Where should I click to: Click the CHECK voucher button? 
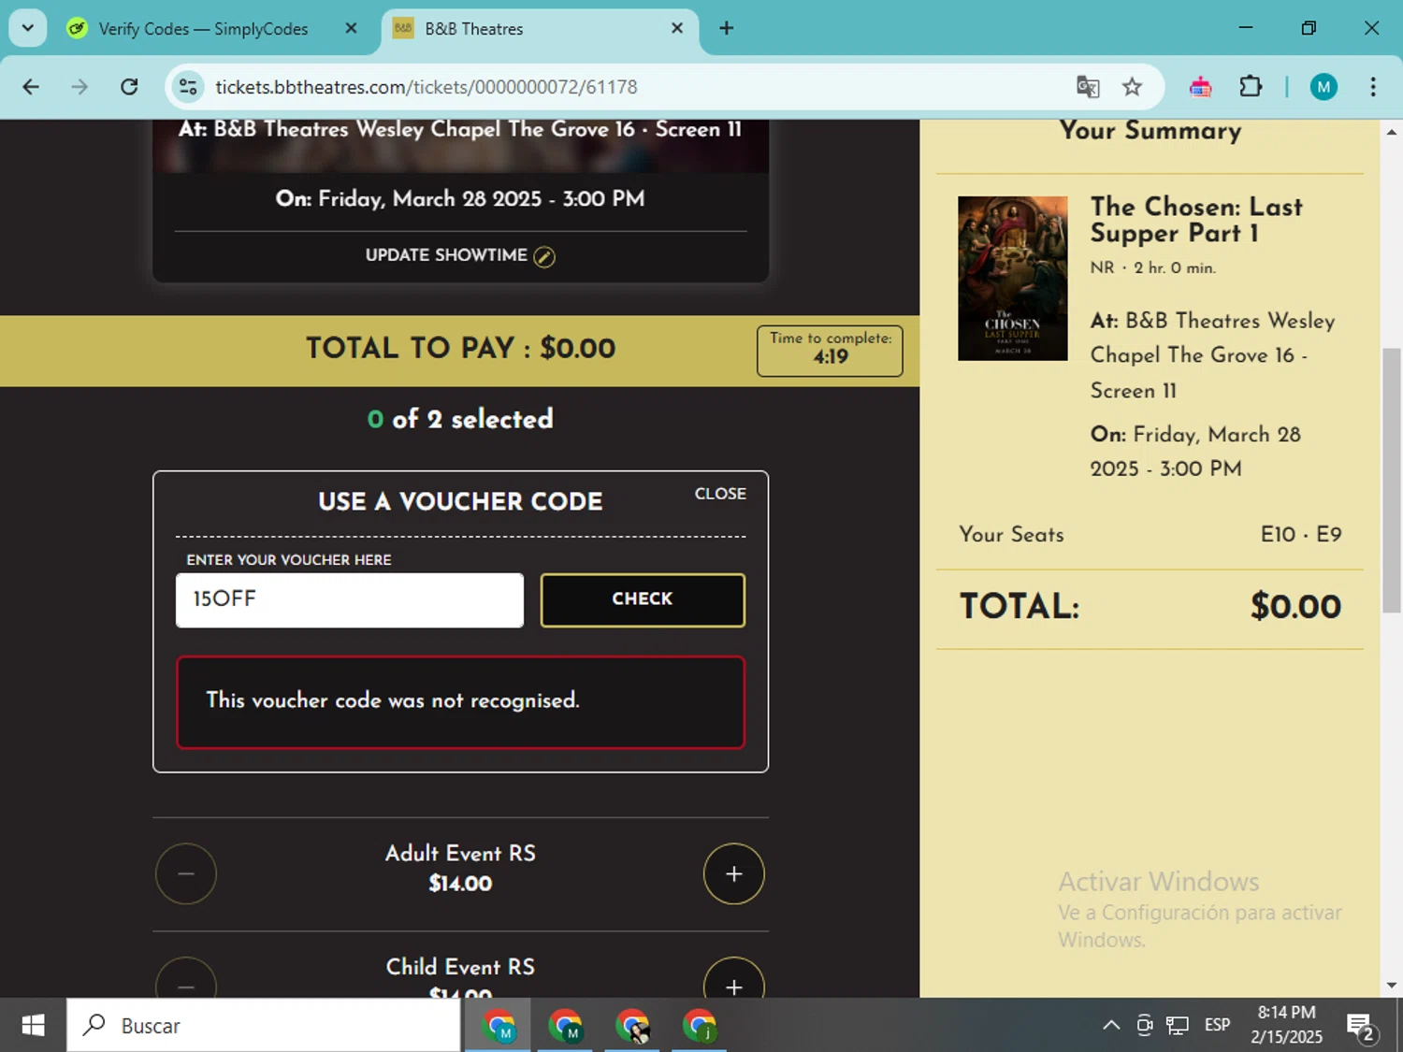643,599
